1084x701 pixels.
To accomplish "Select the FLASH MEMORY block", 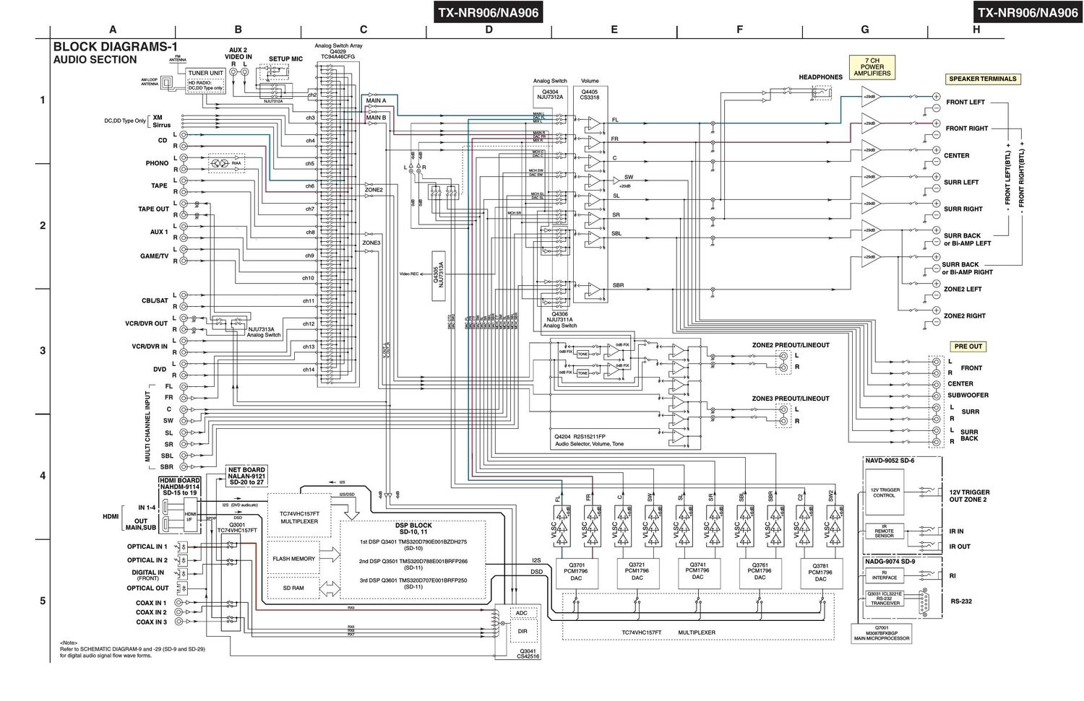I will (x=293, y=559).
